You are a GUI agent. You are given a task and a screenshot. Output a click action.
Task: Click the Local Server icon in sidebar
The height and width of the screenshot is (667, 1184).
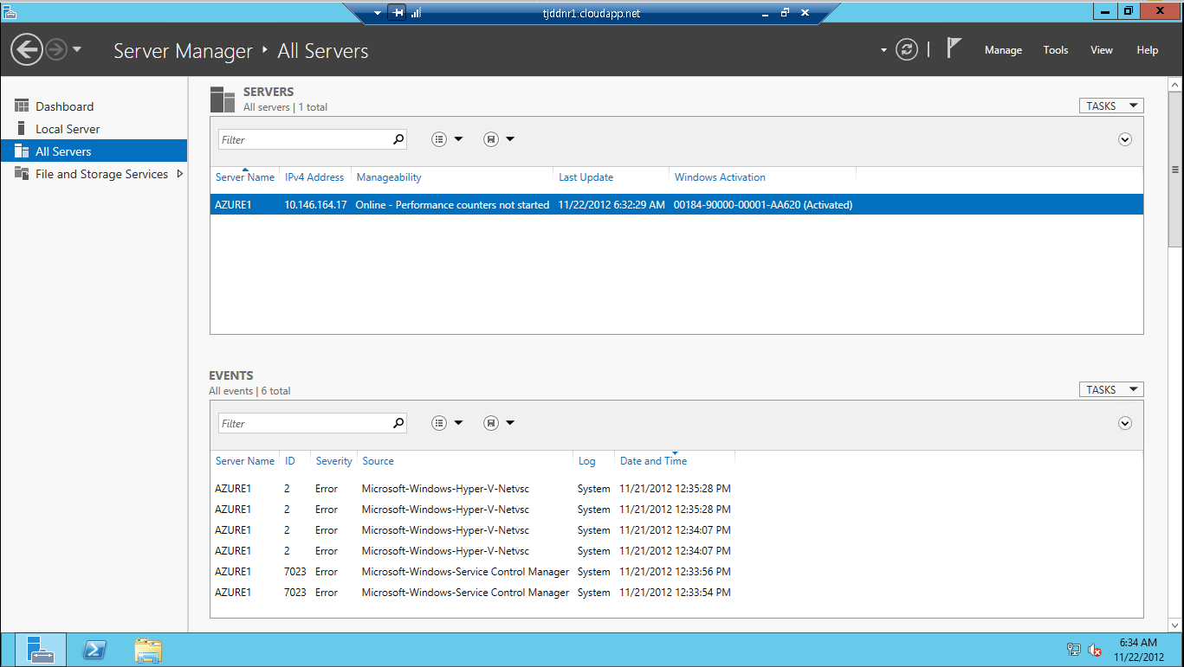pos(22,128)
